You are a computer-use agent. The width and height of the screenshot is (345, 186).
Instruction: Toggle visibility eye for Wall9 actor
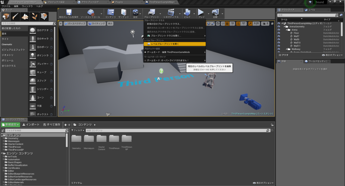click(279, 40)
